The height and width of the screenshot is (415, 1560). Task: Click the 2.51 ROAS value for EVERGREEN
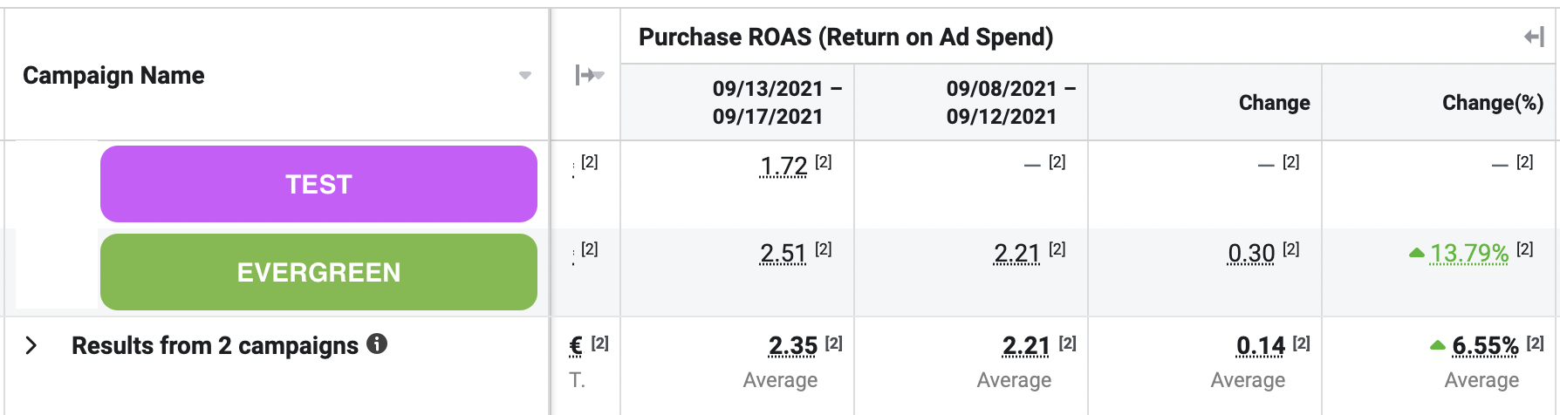click(783, 254)
